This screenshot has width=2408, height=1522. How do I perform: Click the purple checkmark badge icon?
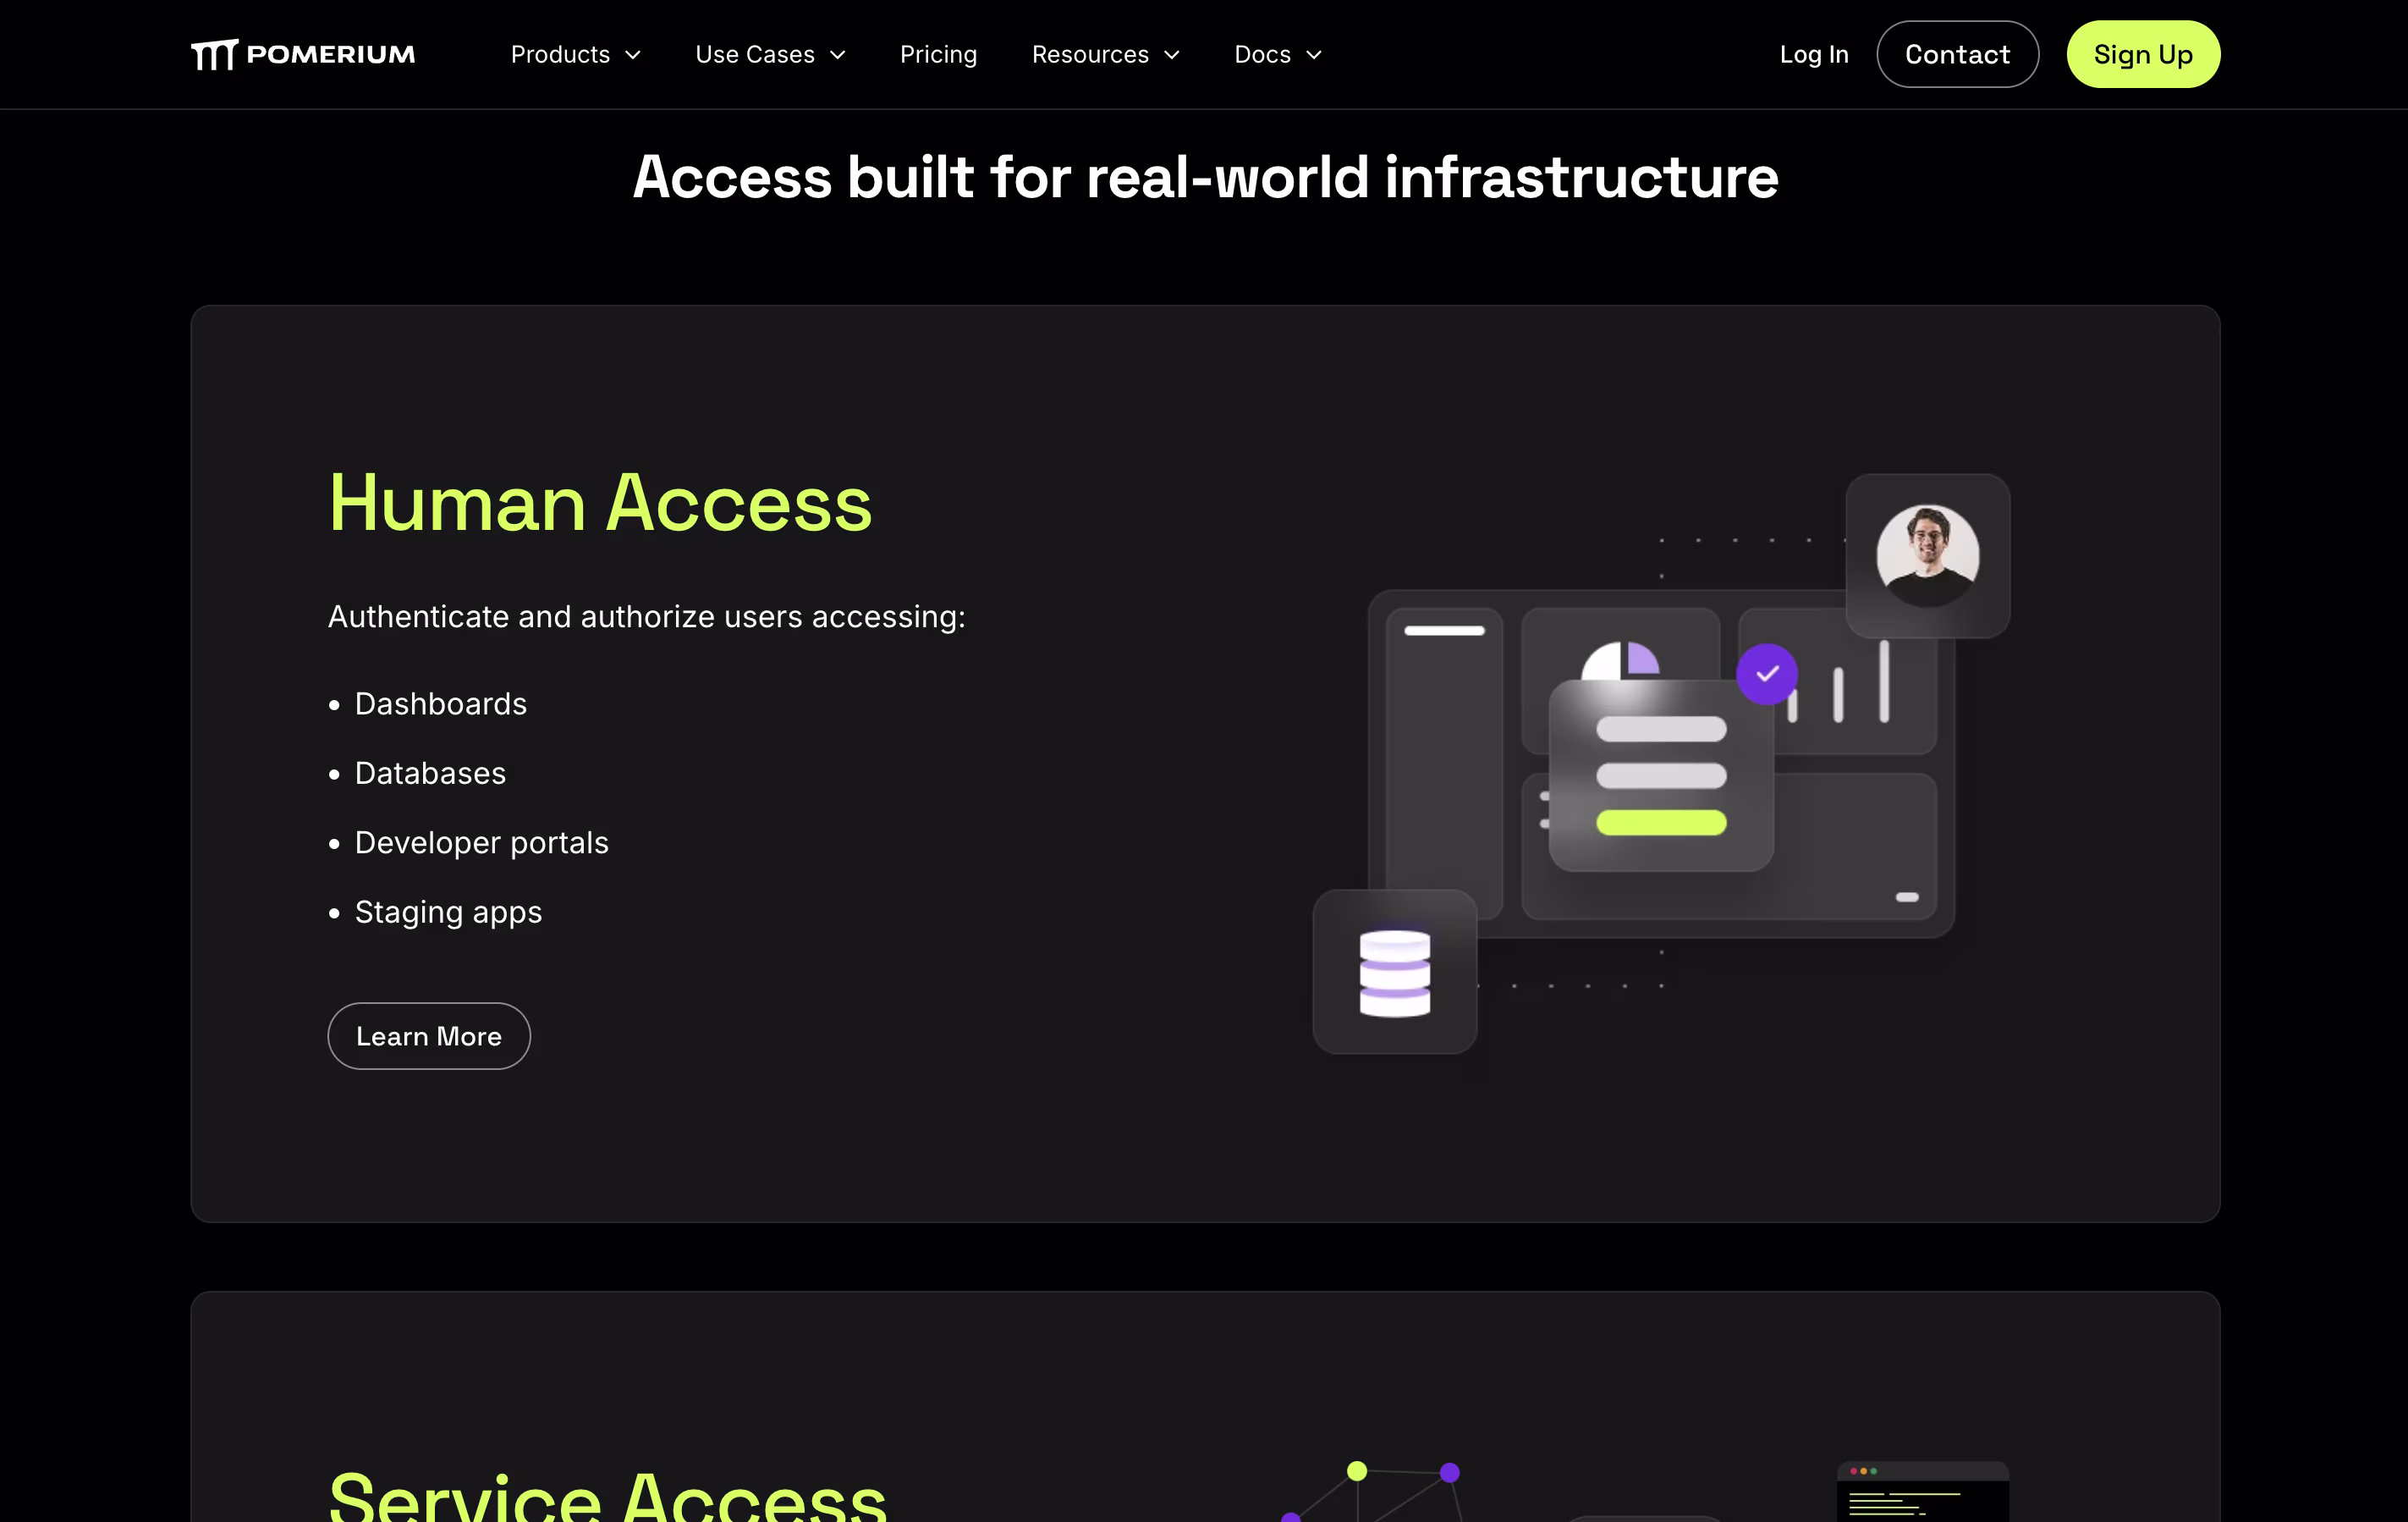pyautogui.click(x=1766, y=674)
